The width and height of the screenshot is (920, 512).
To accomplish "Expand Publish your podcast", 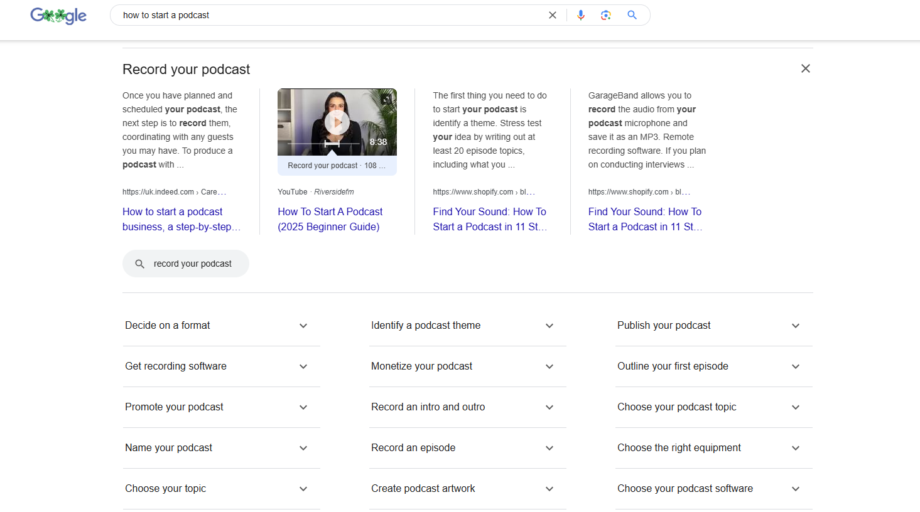I will click(714, 326).
